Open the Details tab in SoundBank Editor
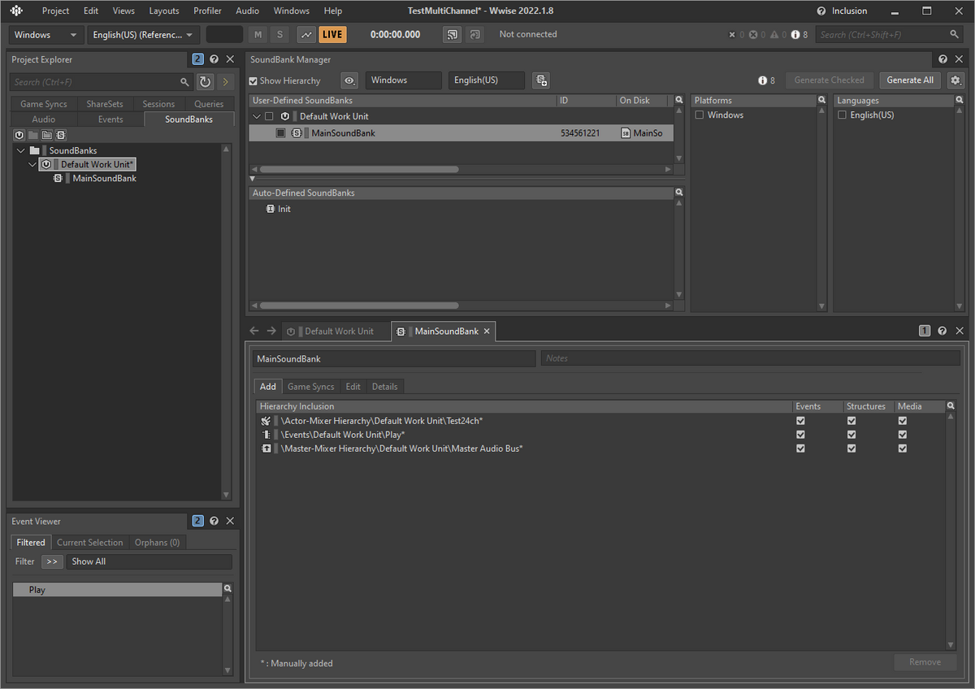 tap(385, 387)
